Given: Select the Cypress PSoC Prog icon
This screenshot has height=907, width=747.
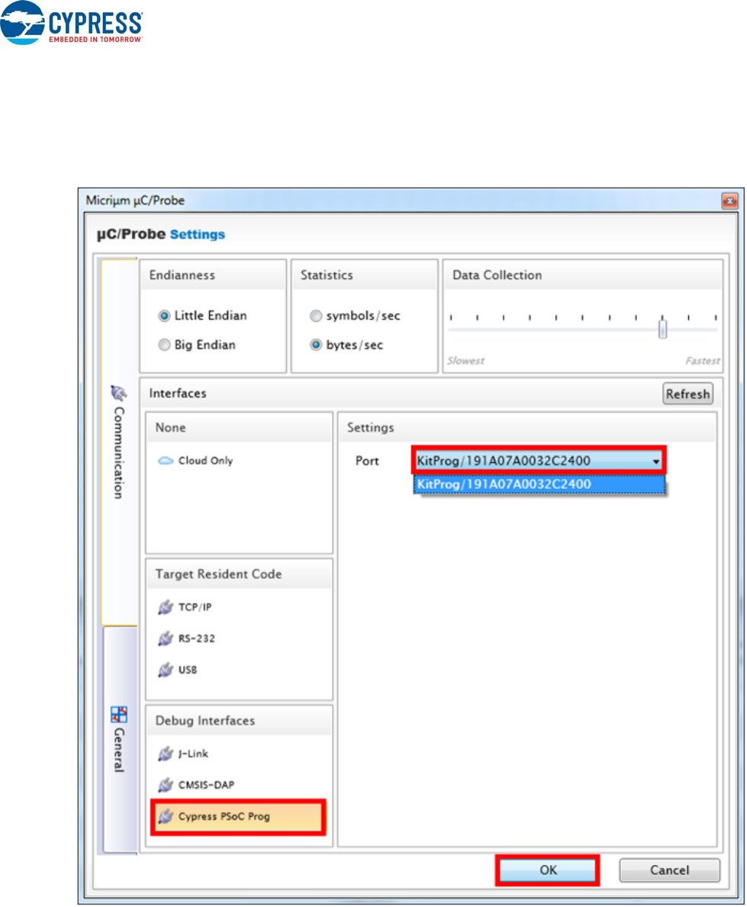Looking at the screenshot, I should (166, 817).
